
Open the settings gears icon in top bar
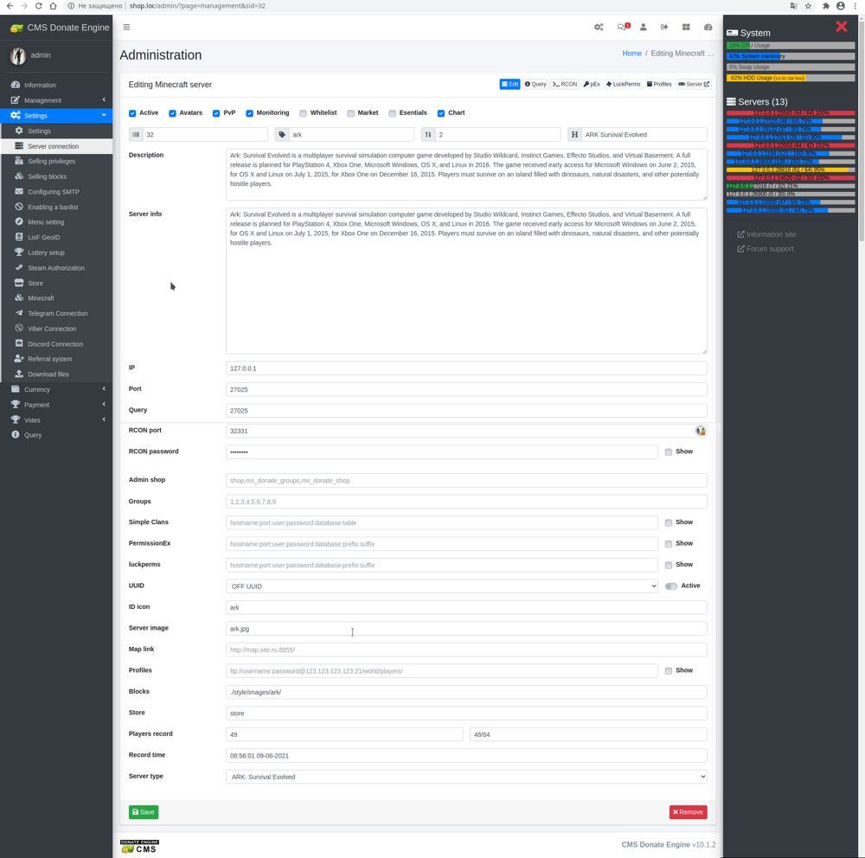599,28
